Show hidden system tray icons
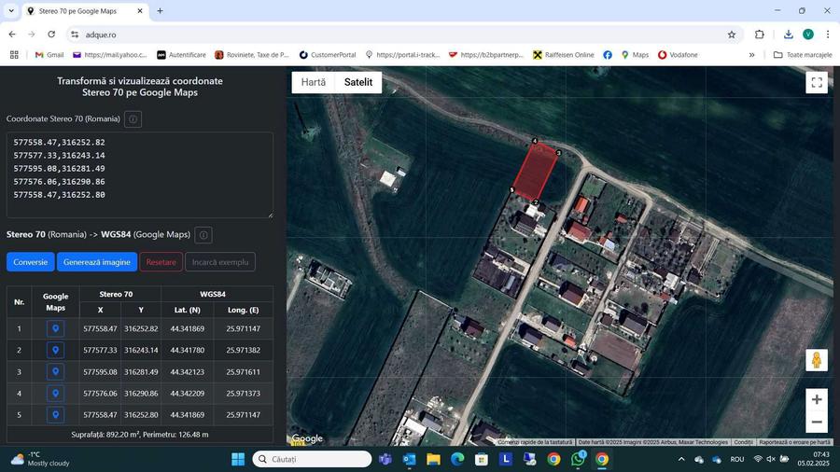This screenshot has width=840, height=472. (681, 459)
